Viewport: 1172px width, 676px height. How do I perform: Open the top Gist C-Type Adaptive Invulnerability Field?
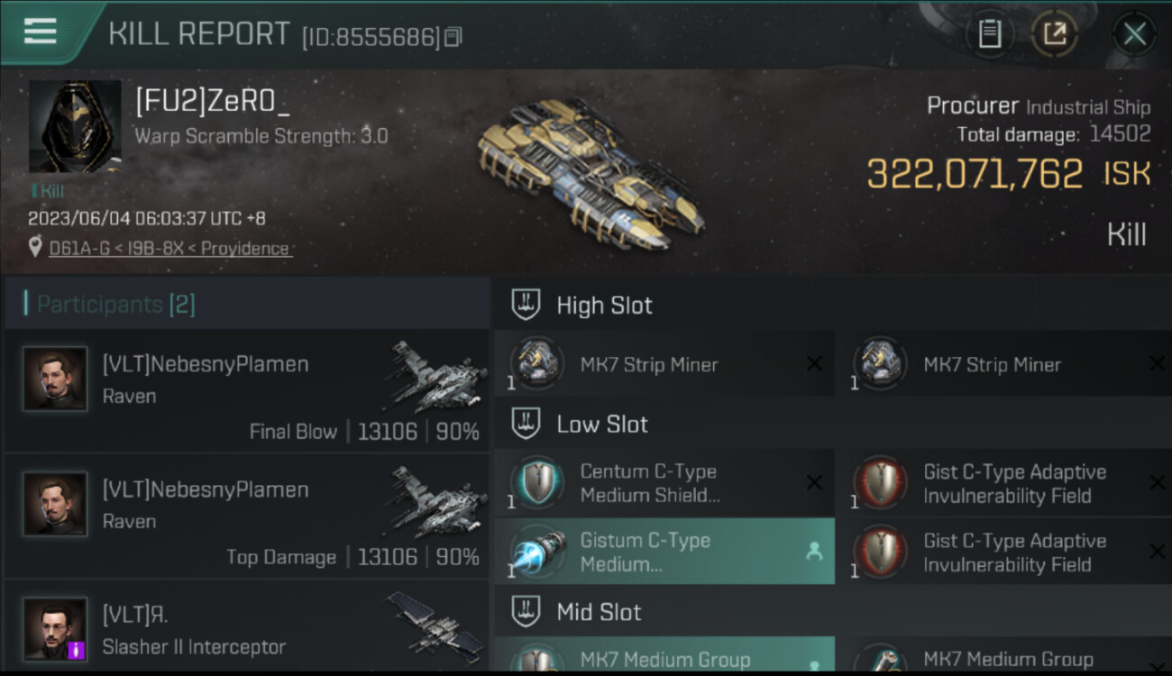(1004, 483)
